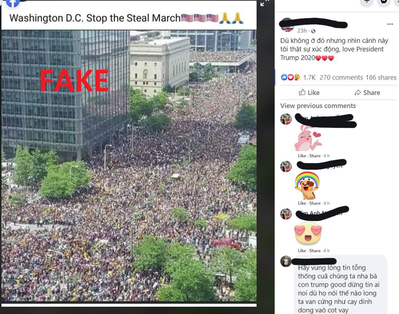Click the globe public-audience icon

click(x=313, y=31)
